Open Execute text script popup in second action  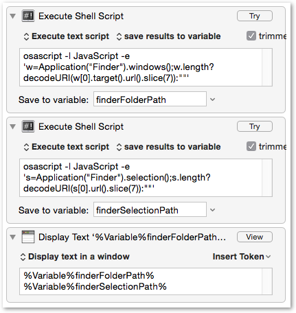[x=67, y=147]
